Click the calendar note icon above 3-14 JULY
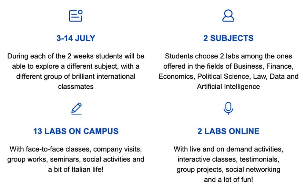 (x=76, y=16)
